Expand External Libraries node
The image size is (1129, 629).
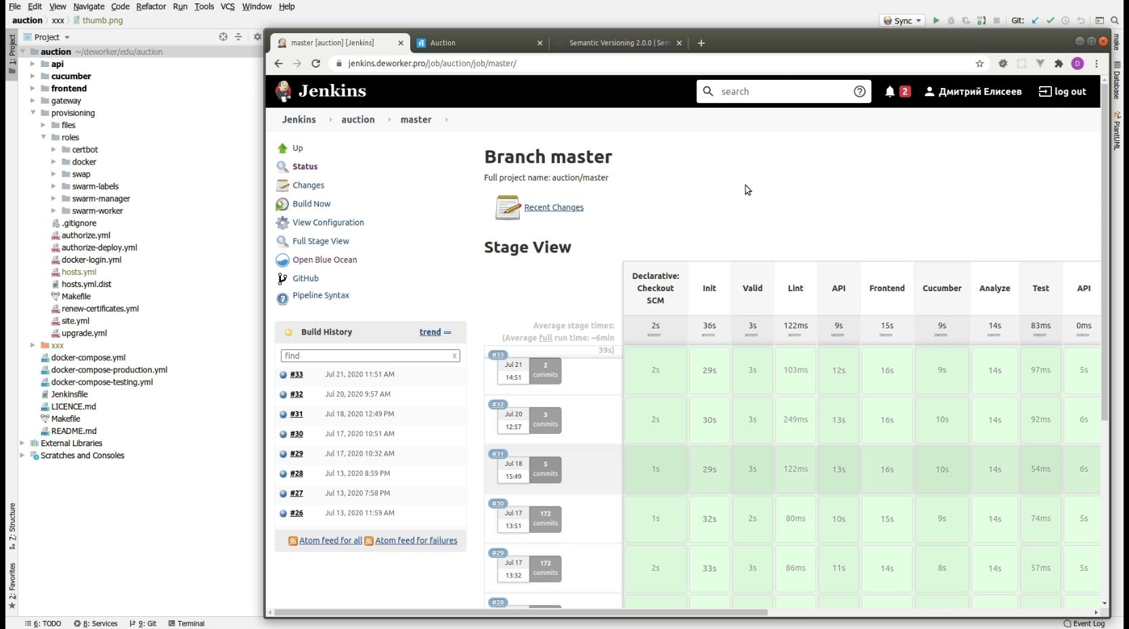click(x=22, y=443)
